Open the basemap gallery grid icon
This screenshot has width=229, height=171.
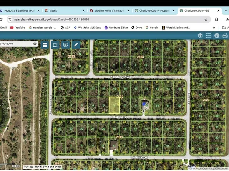45,45
